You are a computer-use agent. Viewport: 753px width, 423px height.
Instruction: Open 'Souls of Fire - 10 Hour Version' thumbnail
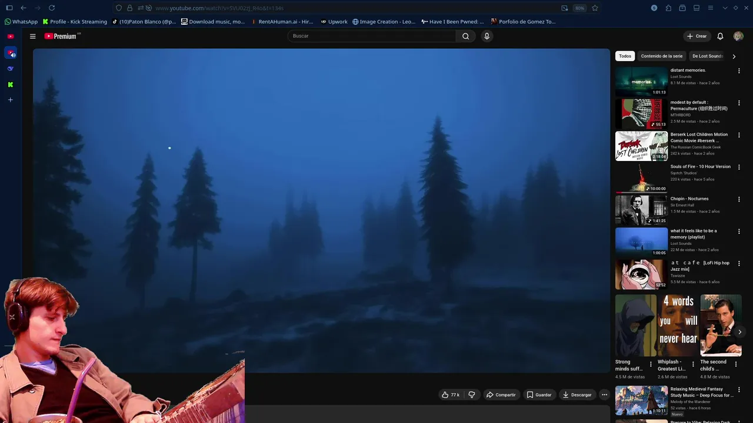[x=641, y=177]
